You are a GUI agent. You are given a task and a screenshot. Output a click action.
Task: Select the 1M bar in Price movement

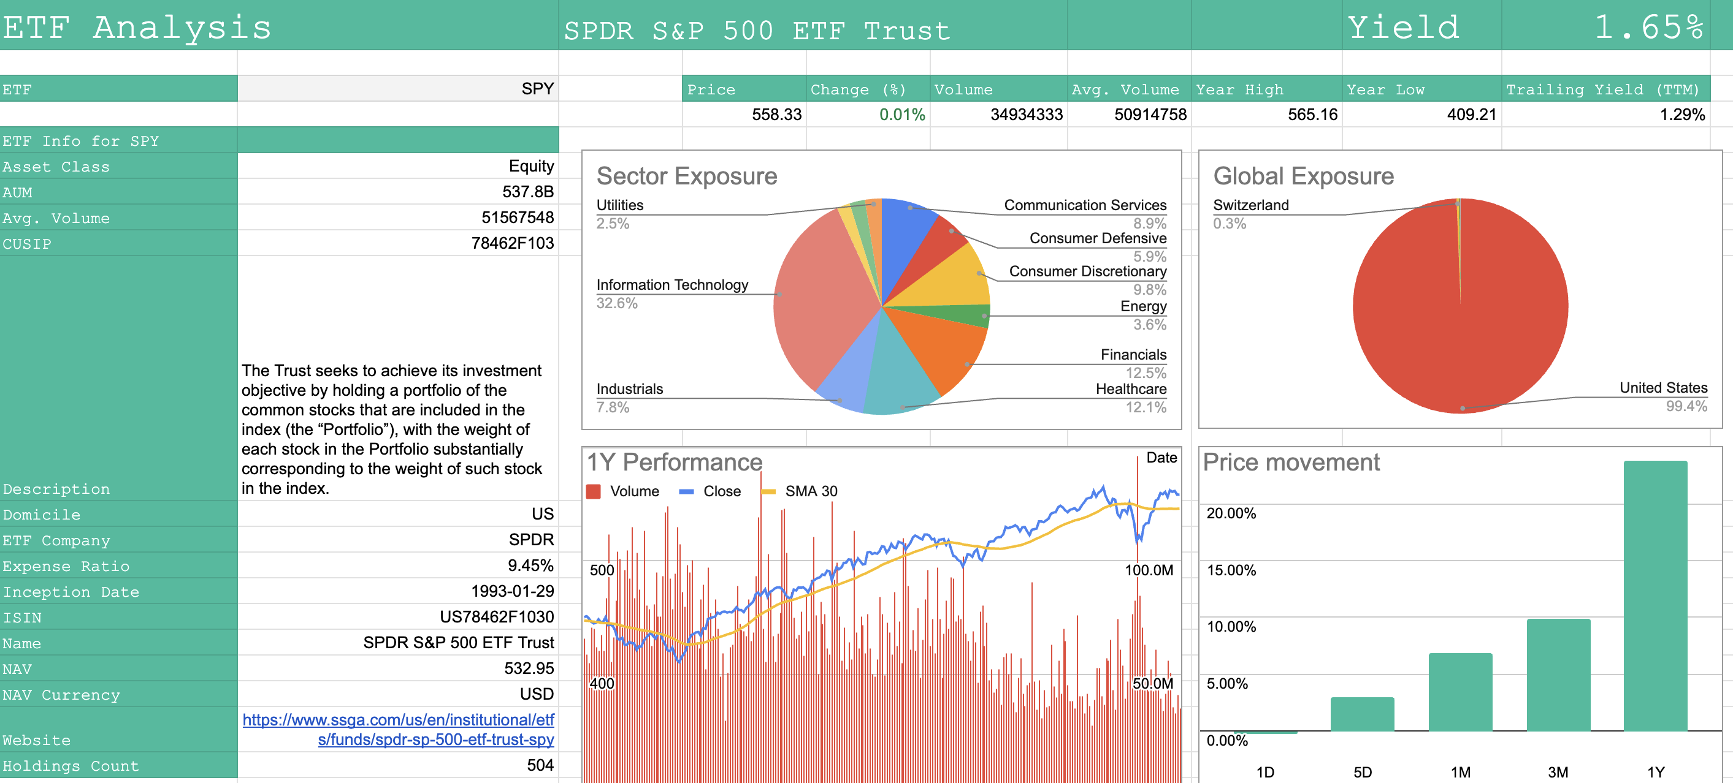click(1460, 692)
